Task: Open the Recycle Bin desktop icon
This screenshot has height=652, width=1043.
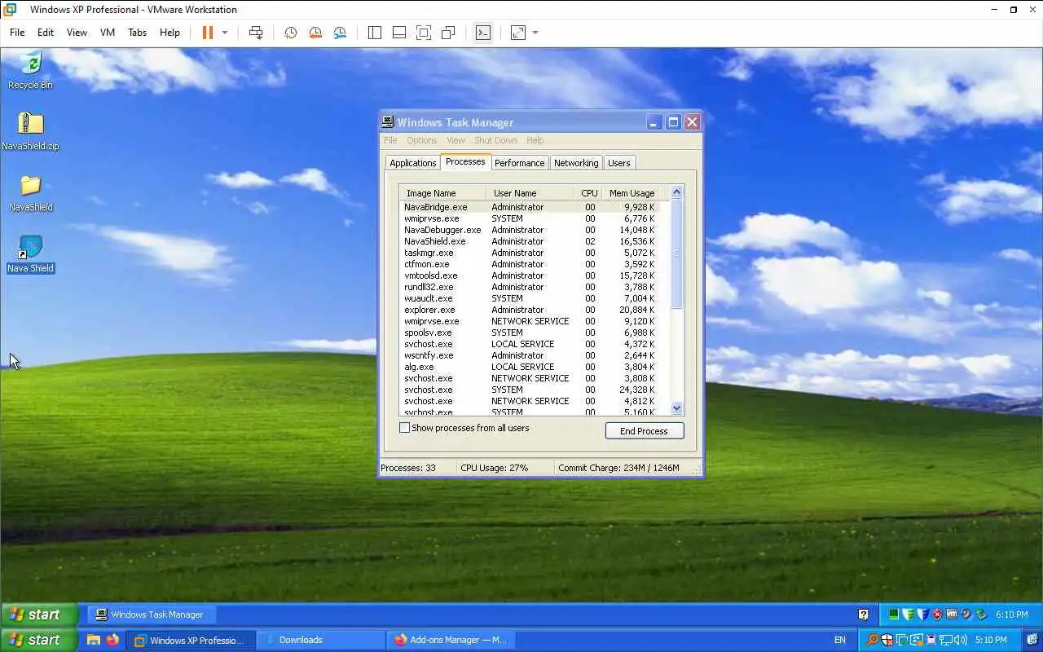Action: [30, 69]
